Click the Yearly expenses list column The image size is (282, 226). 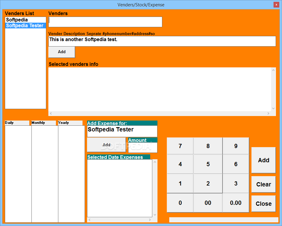(x=71, y=174)
